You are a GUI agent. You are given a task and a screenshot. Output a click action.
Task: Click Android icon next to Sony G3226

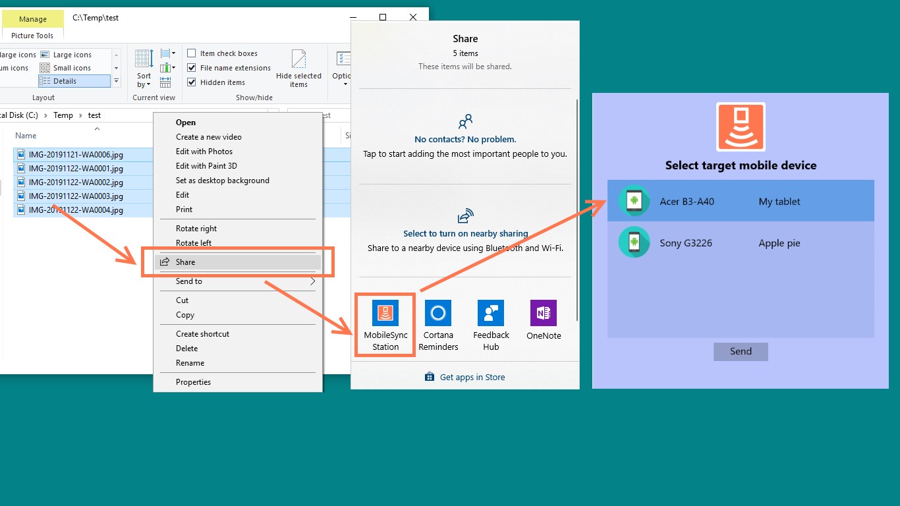point(634,242)
